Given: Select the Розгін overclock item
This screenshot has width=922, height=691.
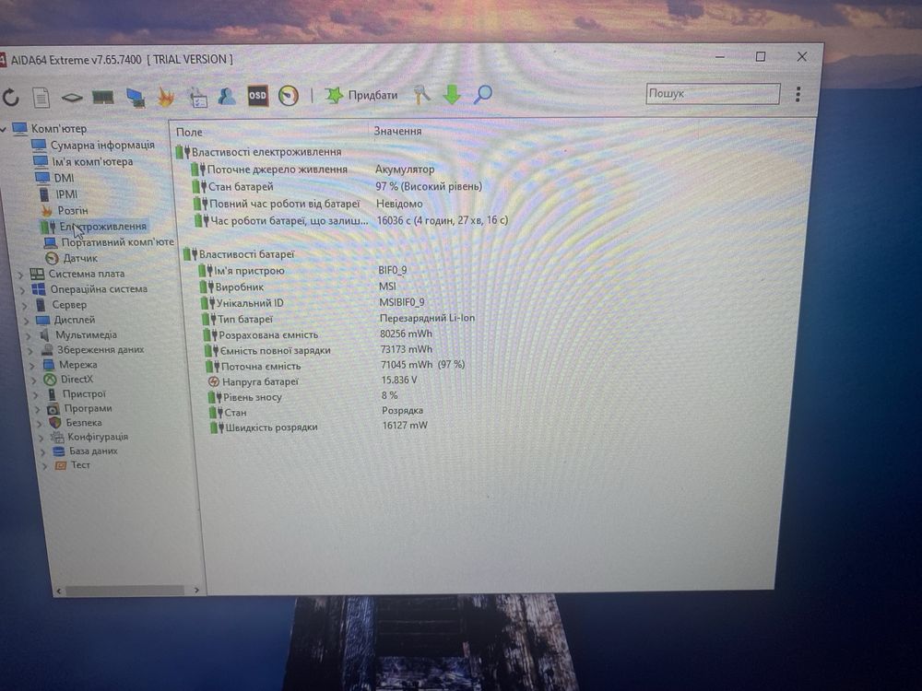Looking at the screenshot, I should [x=73, y=210].
